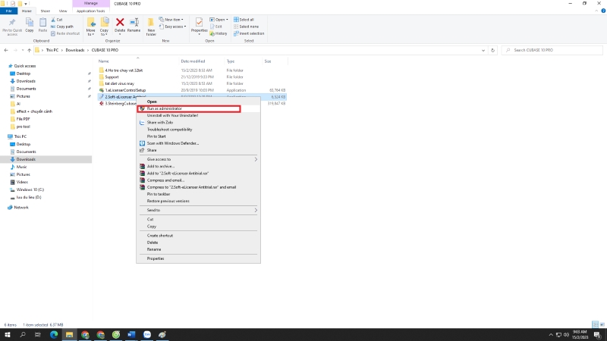Screen dimensions: 607x341
Task: Choose Scan with Windows Defender
Action: 198,143
